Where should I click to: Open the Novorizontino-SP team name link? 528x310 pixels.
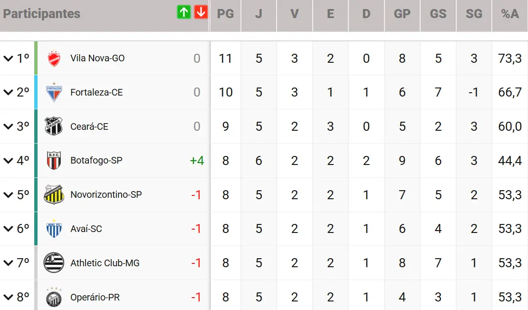tap(106, 194)
